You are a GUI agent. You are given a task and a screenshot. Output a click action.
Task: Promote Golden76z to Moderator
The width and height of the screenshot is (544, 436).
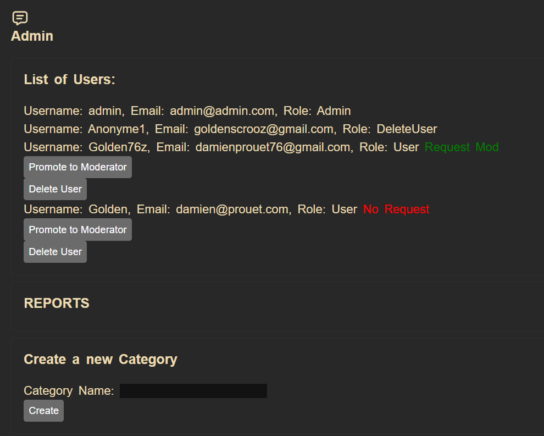[77, 167]
